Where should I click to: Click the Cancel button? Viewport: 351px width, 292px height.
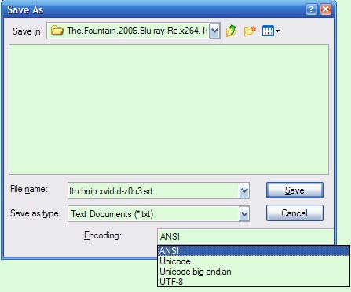pyautogui.click(x=294, y=213)
